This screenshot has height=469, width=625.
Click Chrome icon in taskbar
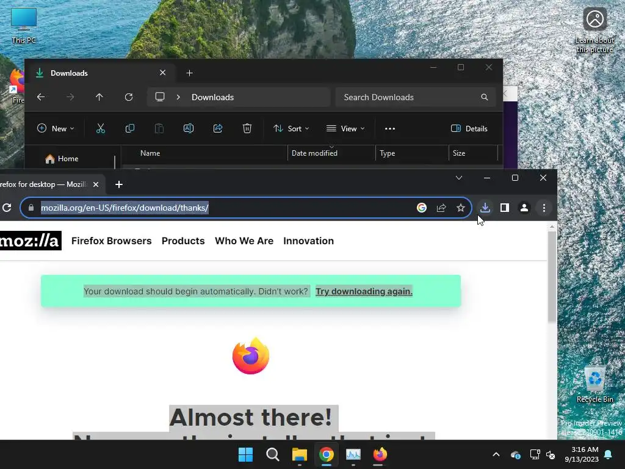327,454
